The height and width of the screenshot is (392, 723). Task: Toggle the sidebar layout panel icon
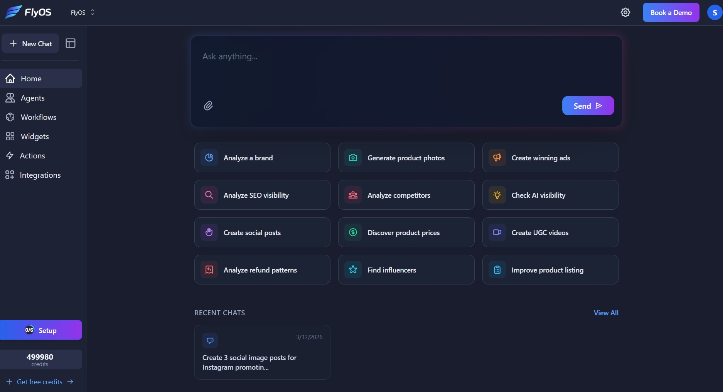[x=71, y=43]
